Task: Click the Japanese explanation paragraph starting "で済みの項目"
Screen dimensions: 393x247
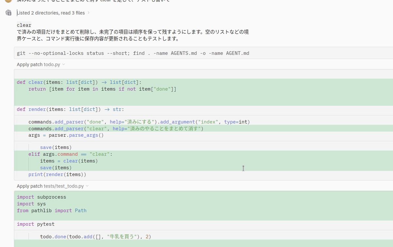Action: (x=133, y=35)
